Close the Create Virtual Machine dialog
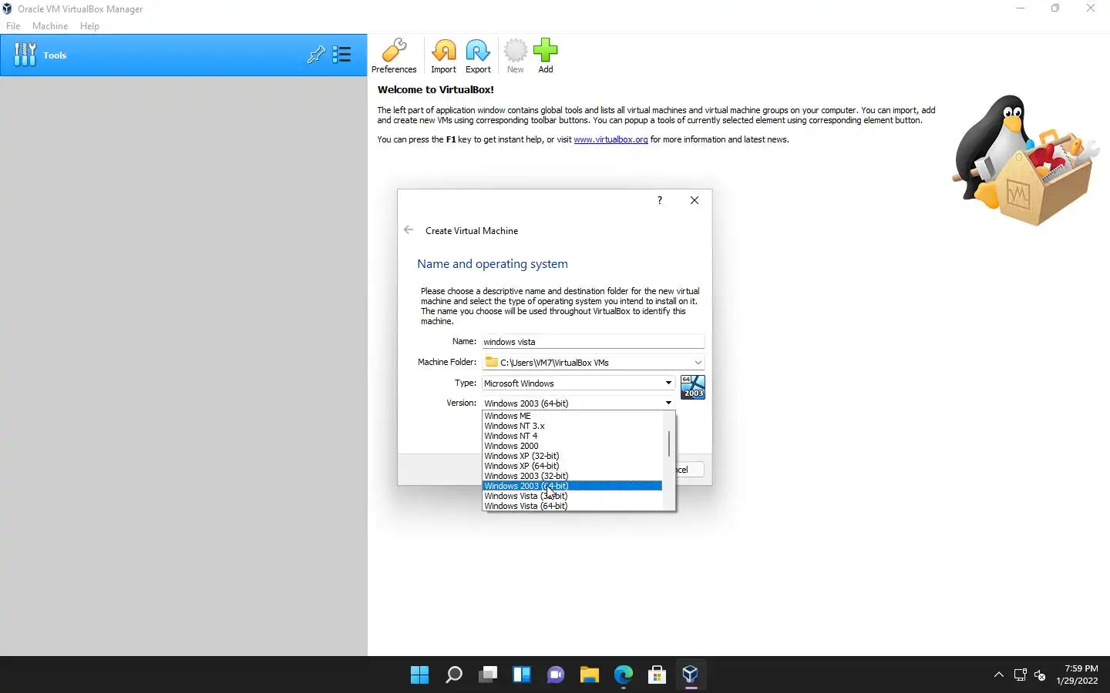This screenshot has height=693, width=1110. click(x=695, y=200)
